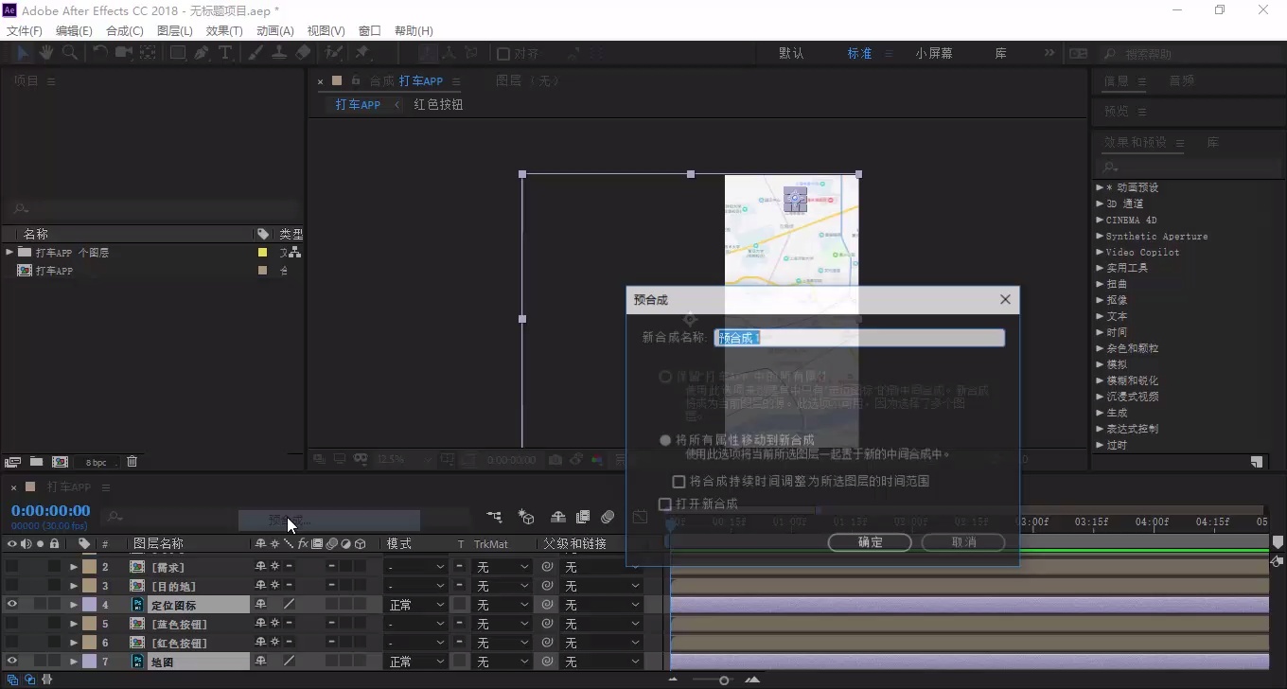Select 将所有属性移动到新合成 radio button
Screen dimensions: 1287x689
665,439
